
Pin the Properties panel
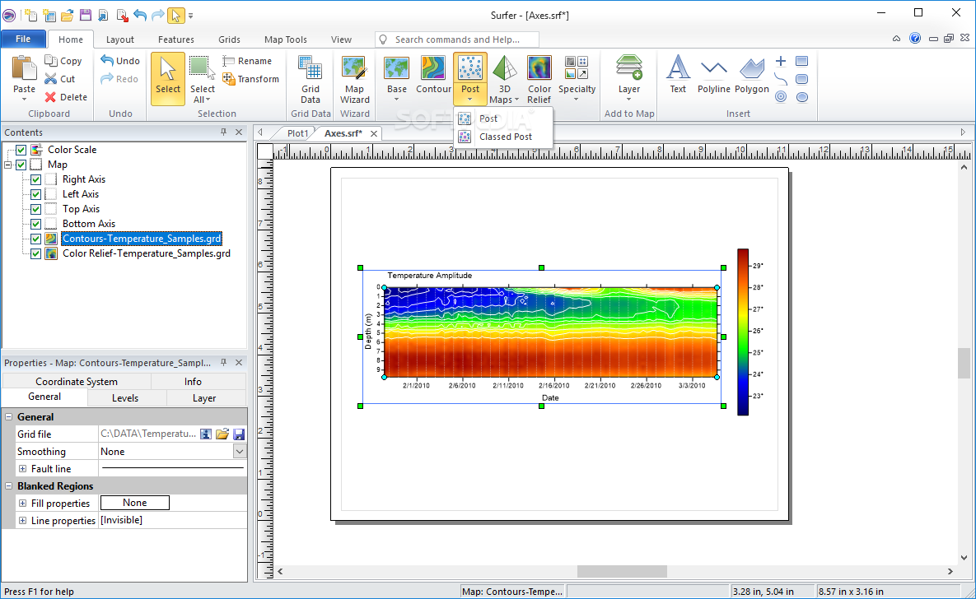(x=223, y=362)
